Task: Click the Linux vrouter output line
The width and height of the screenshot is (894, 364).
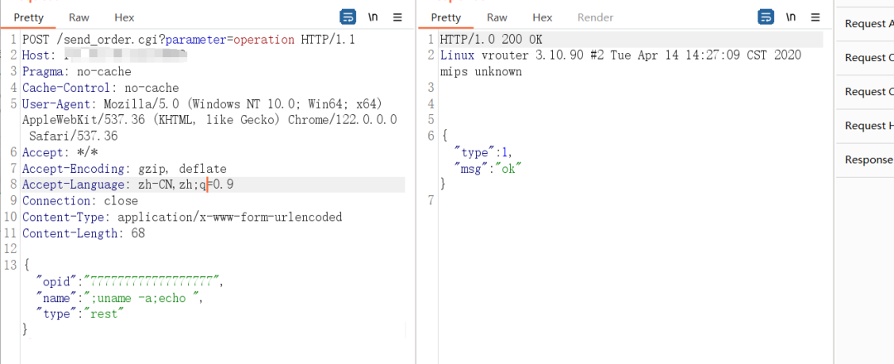Action: (x=620, y=55)
